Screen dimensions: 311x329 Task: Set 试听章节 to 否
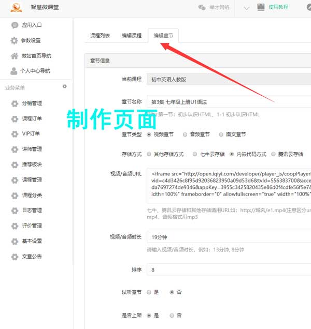point(172,292)
